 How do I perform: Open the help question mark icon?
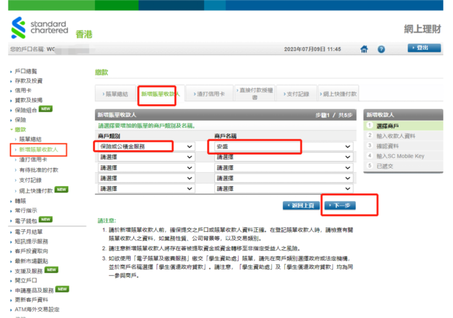(x=381, y=49)
